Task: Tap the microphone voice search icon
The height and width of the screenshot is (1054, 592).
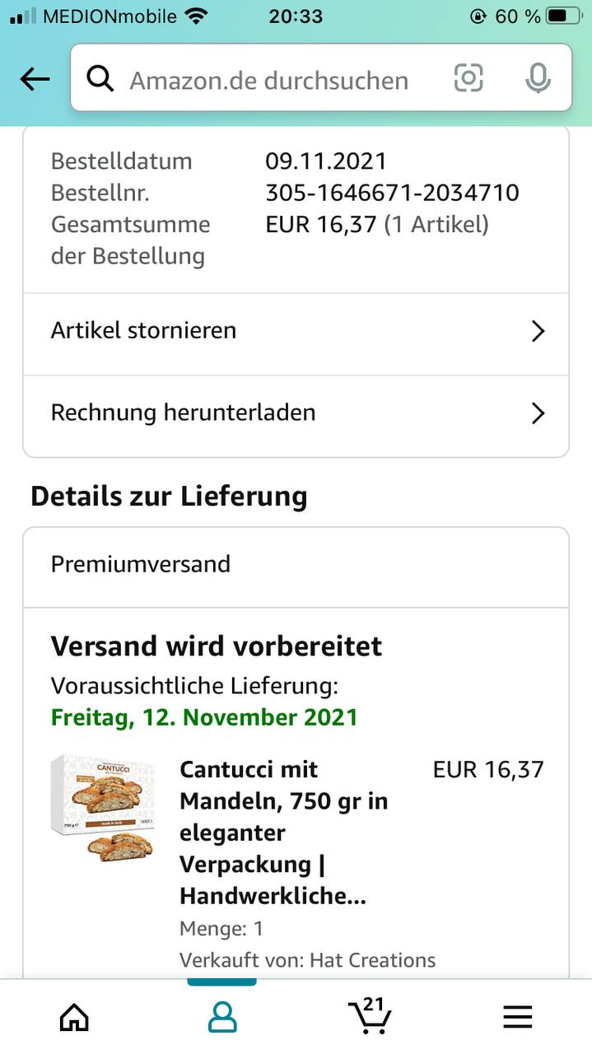Action: [x=538, y=78]
